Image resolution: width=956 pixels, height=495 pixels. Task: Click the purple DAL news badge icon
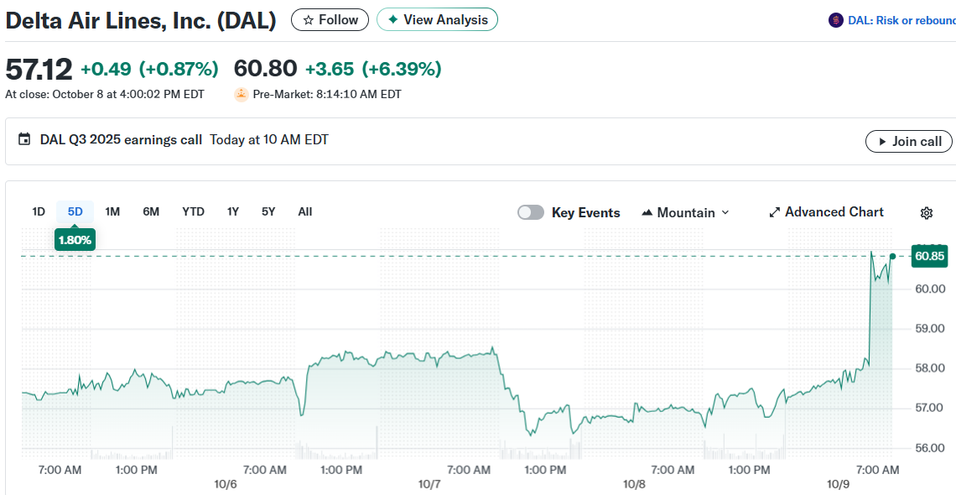pos(835,20)
